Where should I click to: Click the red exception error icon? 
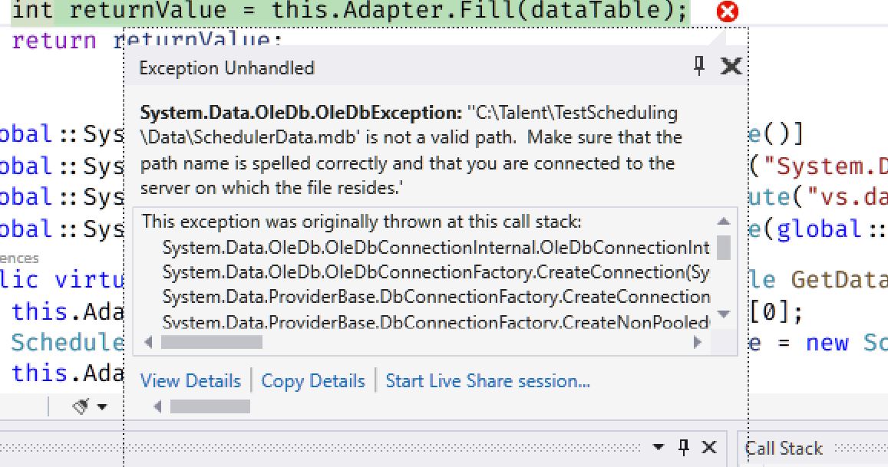tap(726, 12)
